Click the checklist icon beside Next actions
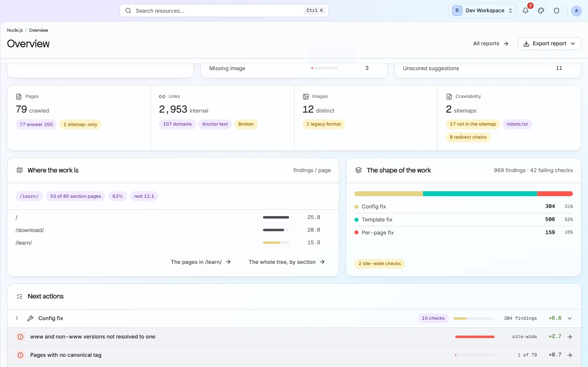588x367 pixels. pyautogui.click(x=20, y=296)
